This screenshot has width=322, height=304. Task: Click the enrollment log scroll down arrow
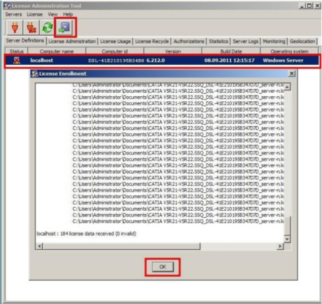287,239
